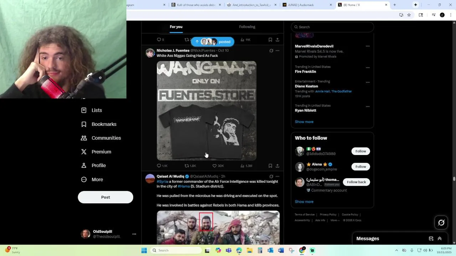Switch to the Kufr of those who assists tab
456x256 pixels.
(196, 5)
